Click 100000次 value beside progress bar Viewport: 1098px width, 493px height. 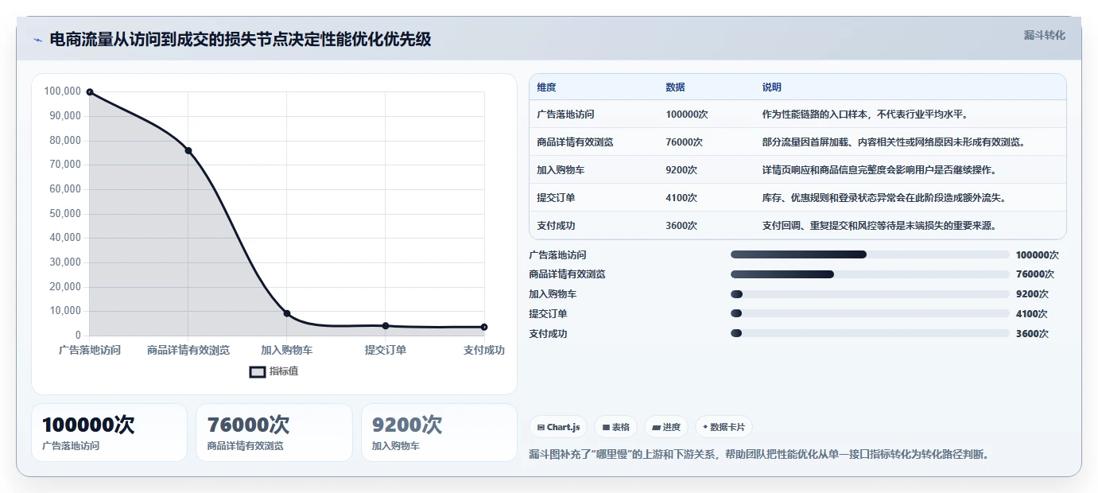[1038, 255]
